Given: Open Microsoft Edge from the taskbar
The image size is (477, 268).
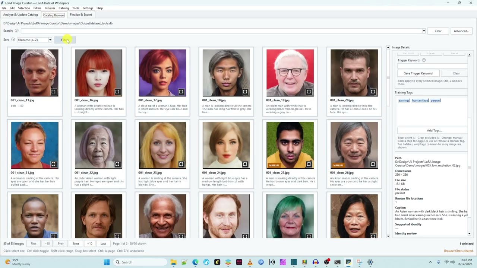Looking at the screenshot, I should point(195,262).
